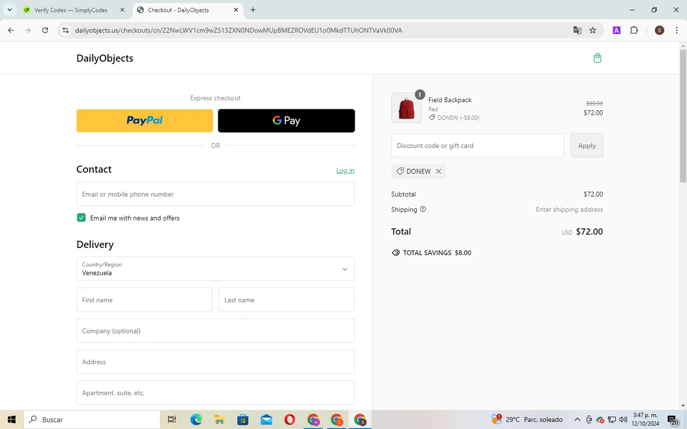Image resolution: width=687 pixels, height=429 pixels.
Task: Focus the Last name field
Action: [287, 300]
